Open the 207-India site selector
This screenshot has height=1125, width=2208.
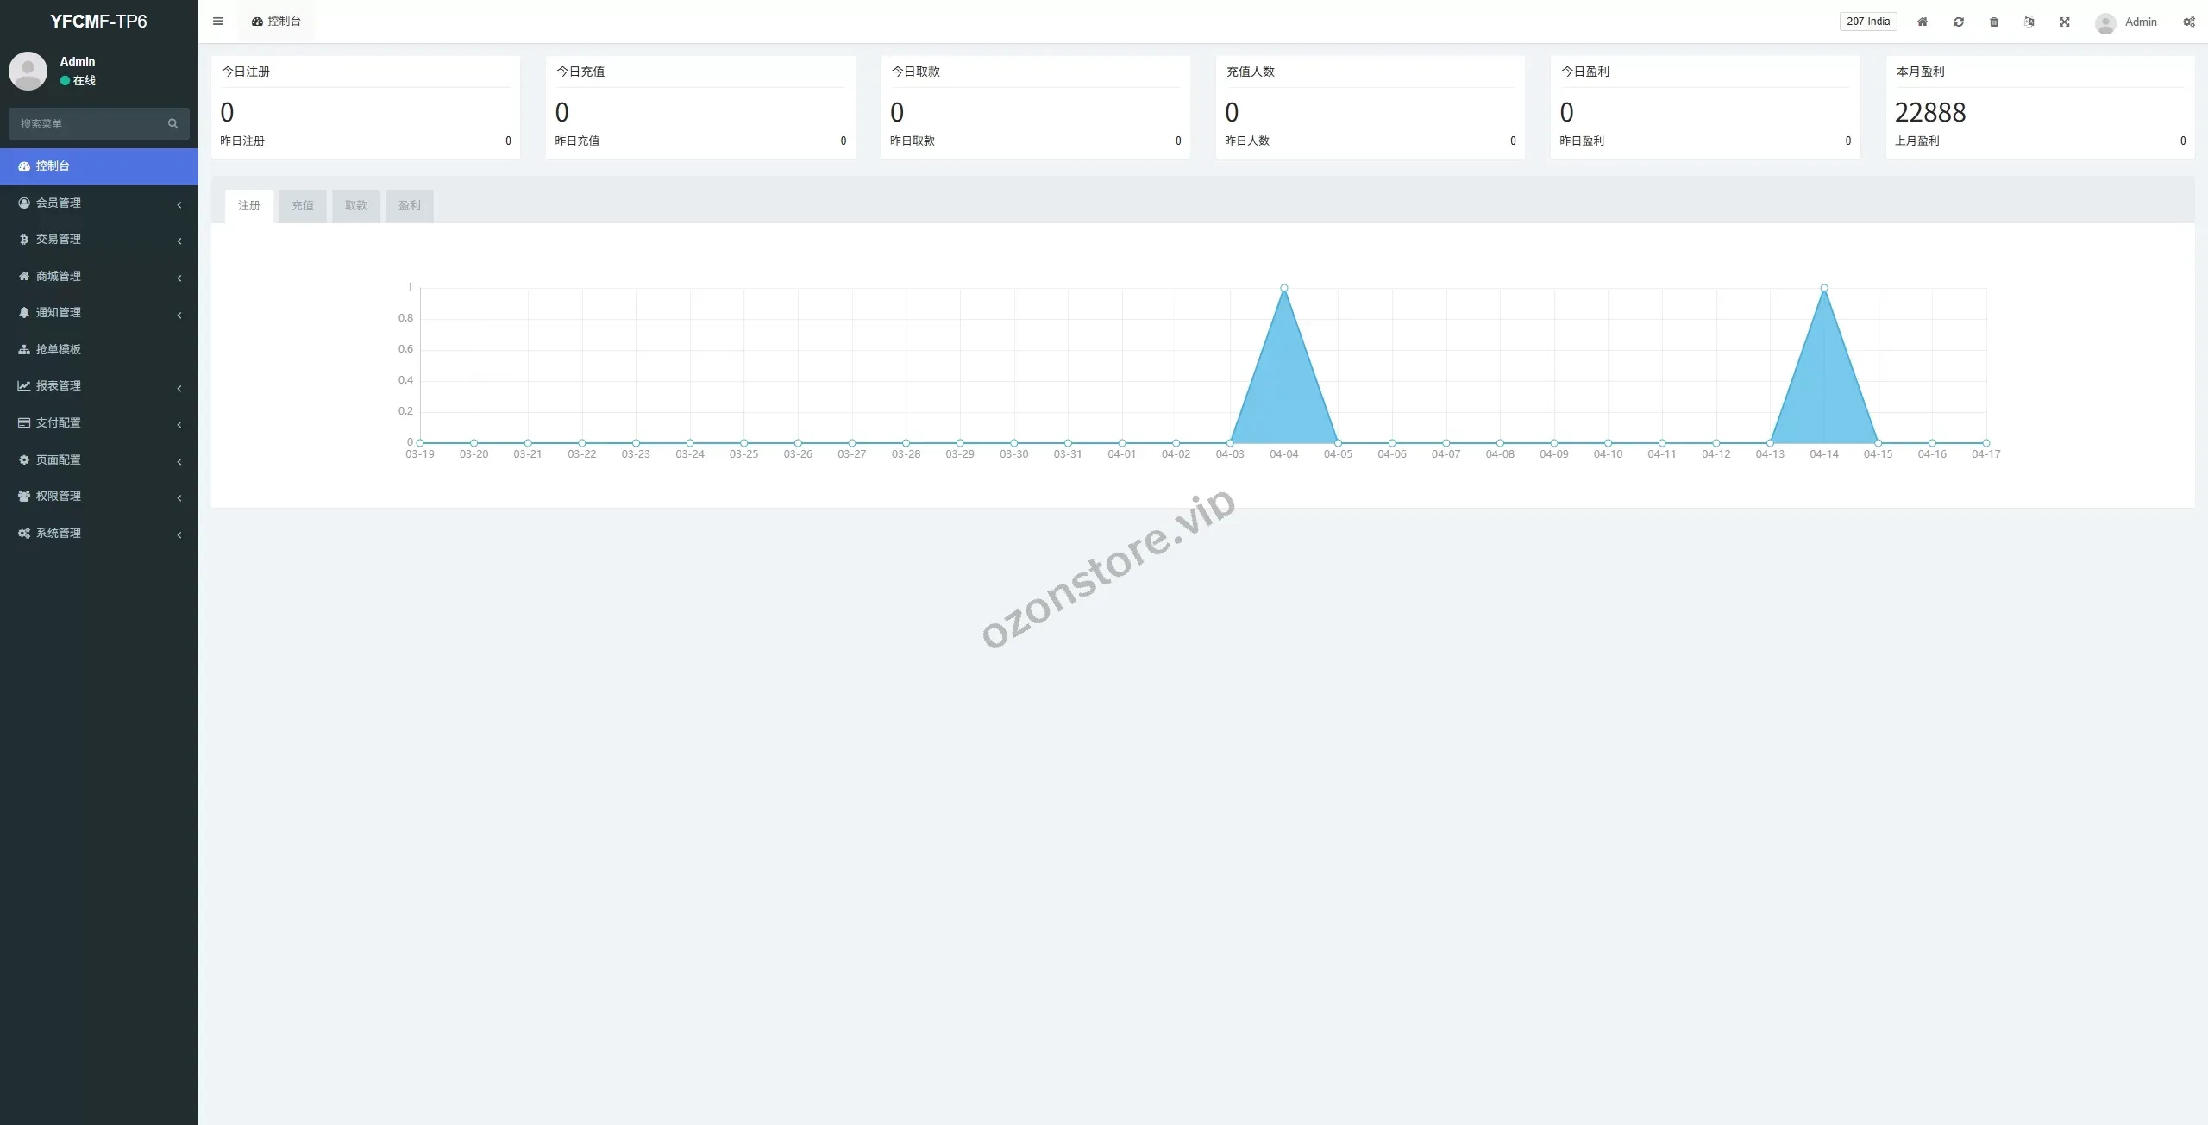[x=1867, y=22]
